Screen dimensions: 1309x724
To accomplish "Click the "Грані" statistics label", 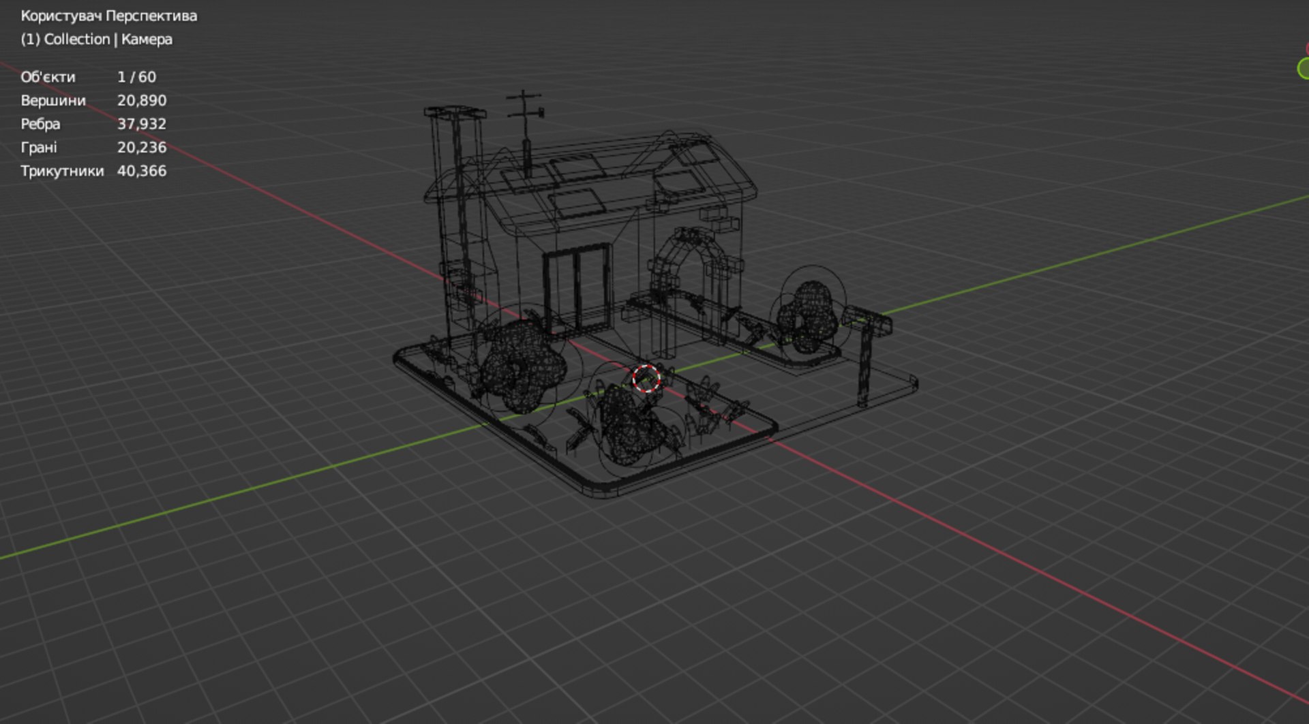I will click(39, 147).
